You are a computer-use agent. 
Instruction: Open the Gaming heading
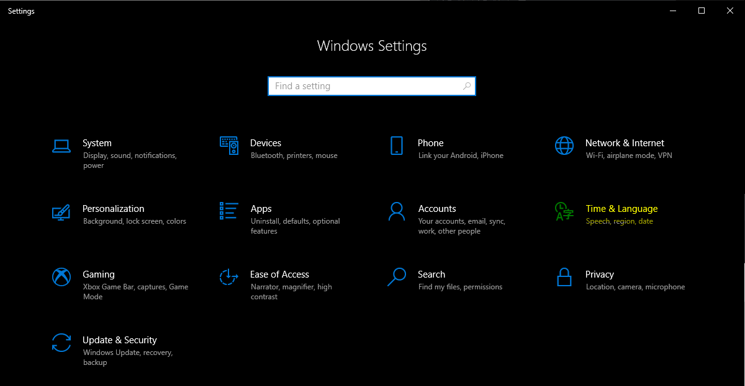point(99,274)
